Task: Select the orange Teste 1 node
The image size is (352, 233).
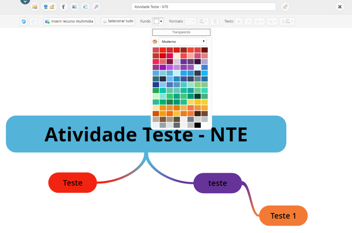Action: (283, 215)
